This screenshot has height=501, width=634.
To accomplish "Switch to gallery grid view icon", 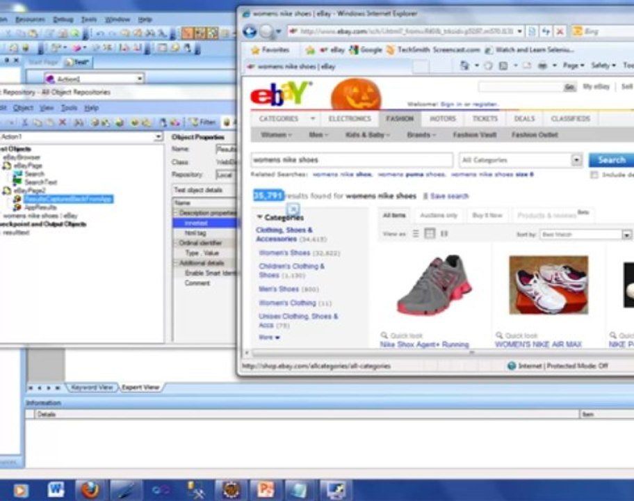I will pyautogui.click(x=430, y=234).
